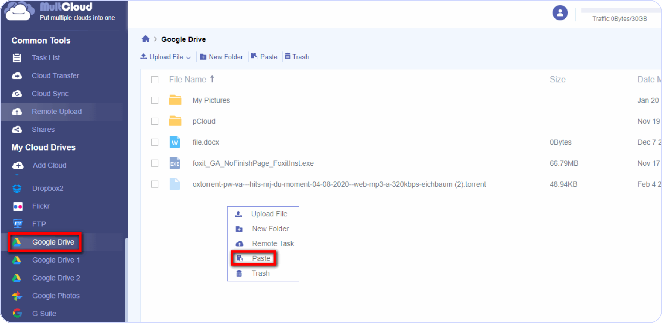Image resolution: width=662 pixels, height=323 pixels.
Task: Open Dropbox2 in the sidebar
Action: point(48,189)
